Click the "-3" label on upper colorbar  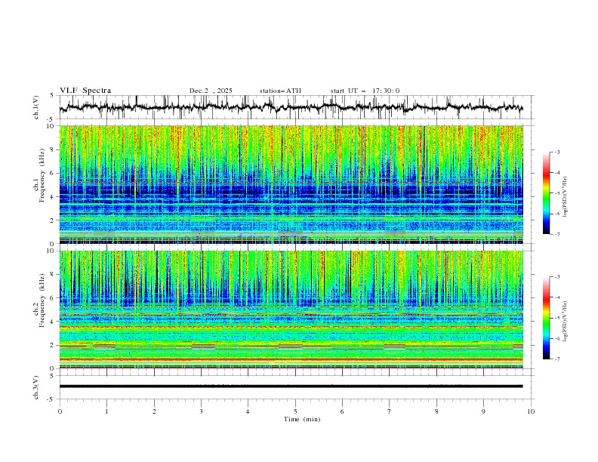556,152
